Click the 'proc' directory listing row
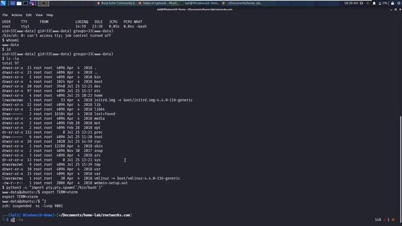The width and height of the screenshot is (402, 226). (52, 132)
